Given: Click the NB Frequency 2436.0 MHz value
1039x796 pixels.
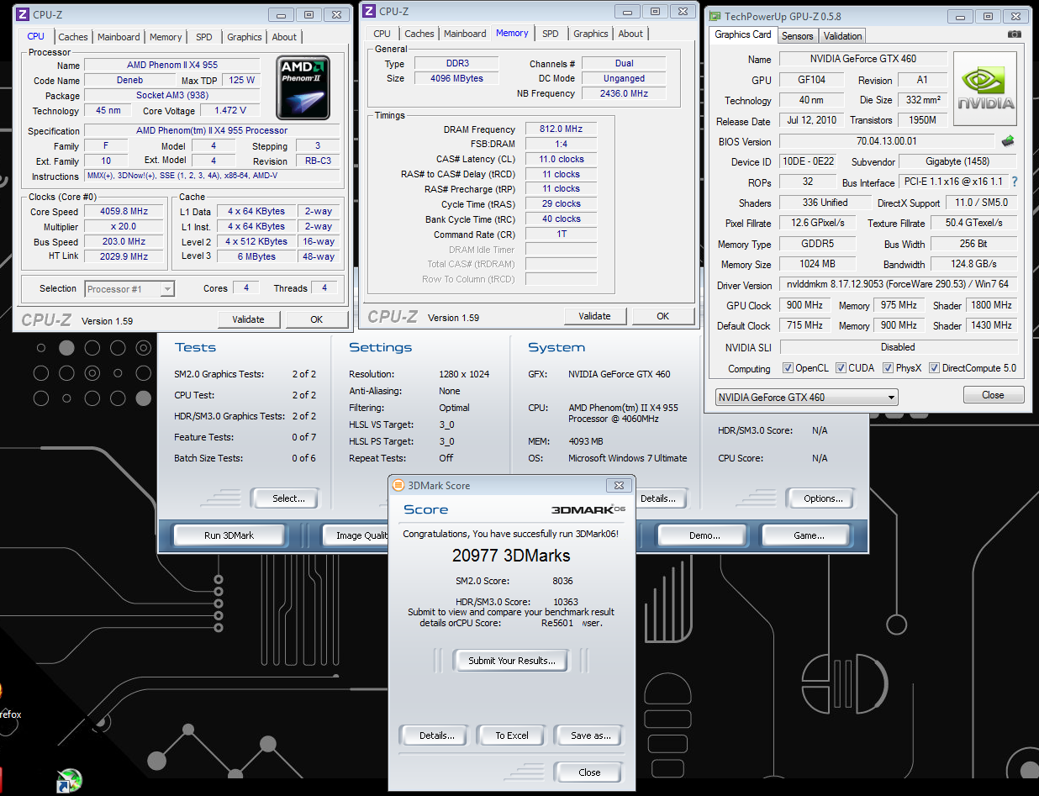Looking at the screenshot, I should [623, 93].
